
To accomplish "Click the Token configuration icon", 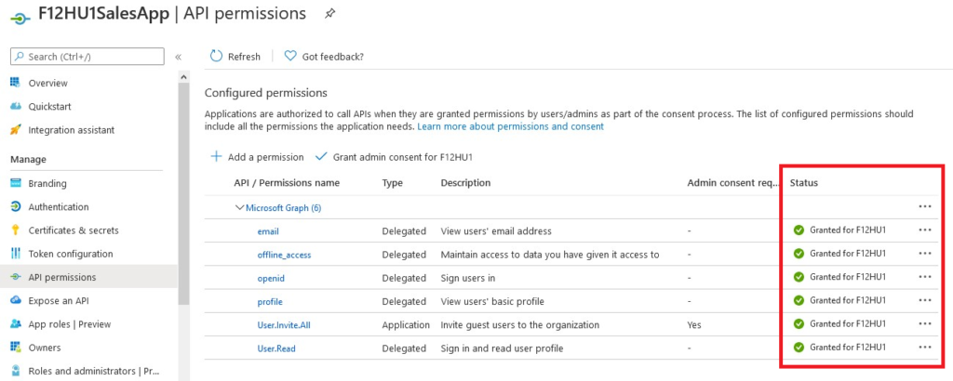I will point(16,254).
